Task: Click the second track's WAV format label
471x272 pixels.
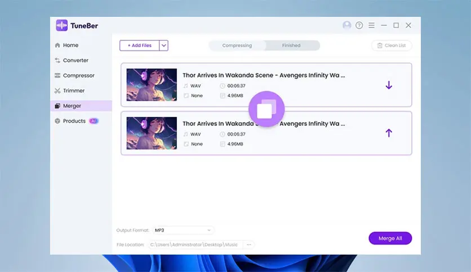Action: [x=195, y=134]
